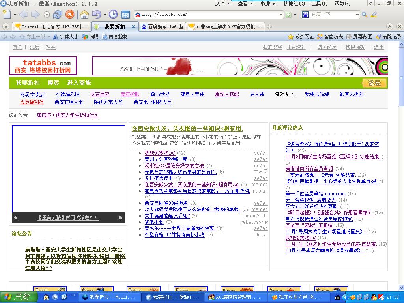Viewport: 404px width, 303px height.
Task: Click next arrow on the image slideshow
Action: click(x=121, y=217)
